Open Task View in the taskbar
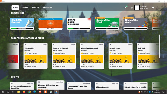 13,92
